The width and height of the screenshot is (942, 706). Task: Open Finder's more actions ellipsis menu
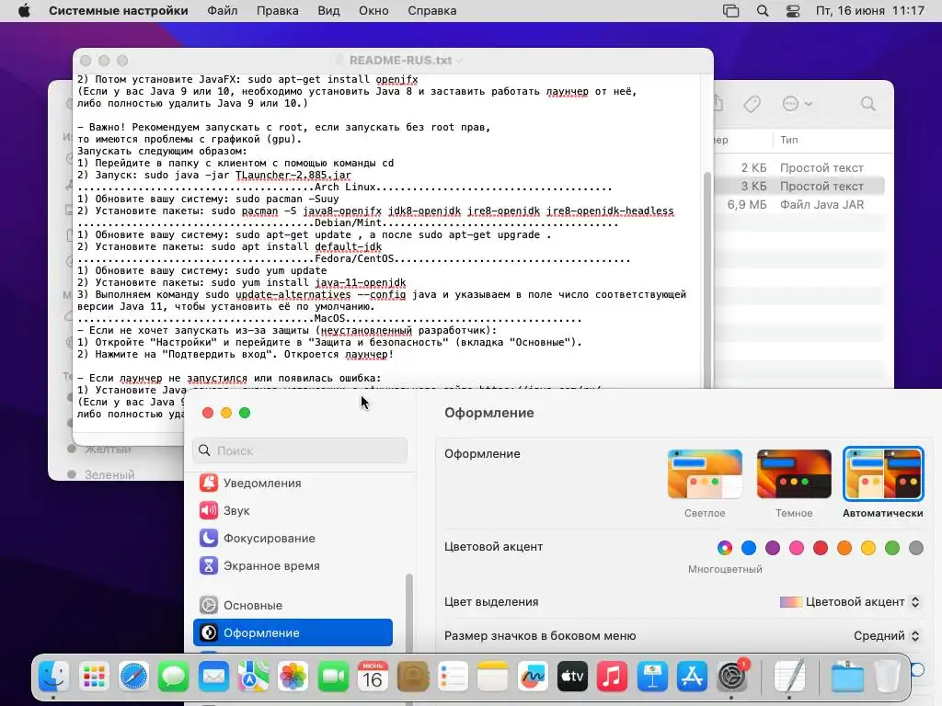pyautogui.click(x=797, y=104)
